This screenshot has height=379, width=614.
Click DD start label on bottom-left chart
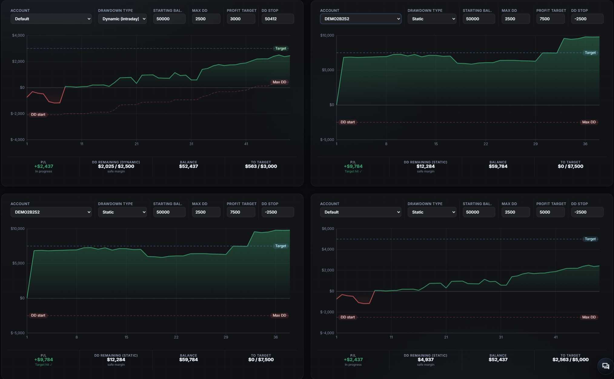[x=38, y=315]
